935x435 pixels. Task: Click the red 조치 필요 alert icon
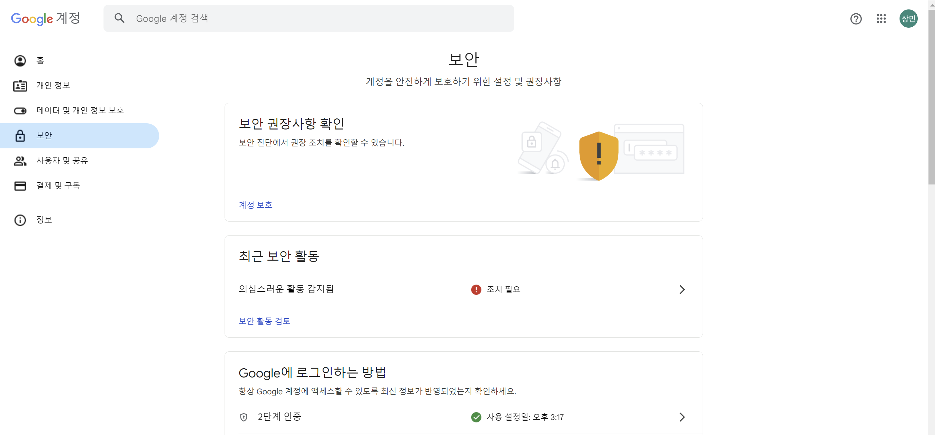coord(476,290)
